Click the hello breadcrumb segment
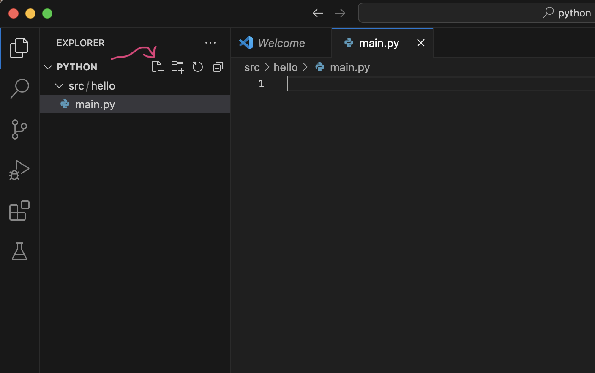Screen dimensions: 595x373 click(x=286, y=67)
